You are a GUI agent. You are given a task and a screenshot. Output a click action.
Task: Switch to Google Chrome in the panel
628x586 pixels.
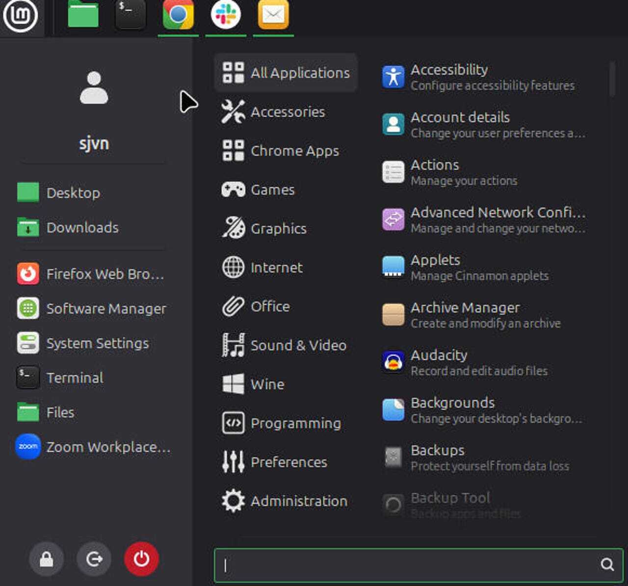[178, 15]
